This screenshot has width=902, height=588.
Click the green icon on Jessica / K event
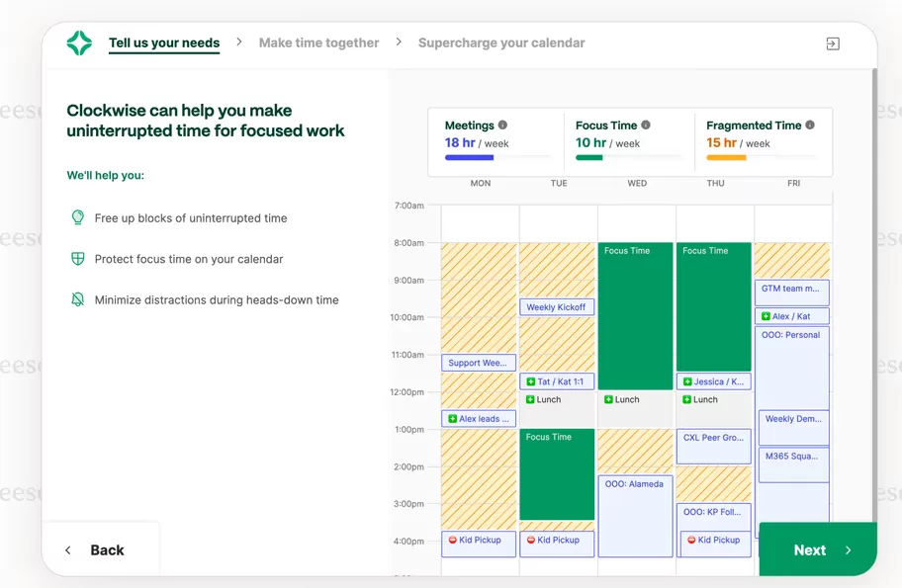[687, 381]
